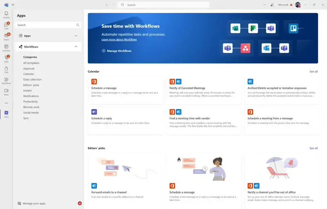The height and width of the screenshot is (209, 327).
Task: Click in the Apps panel Search field
Action: click(x=48, y=25)
